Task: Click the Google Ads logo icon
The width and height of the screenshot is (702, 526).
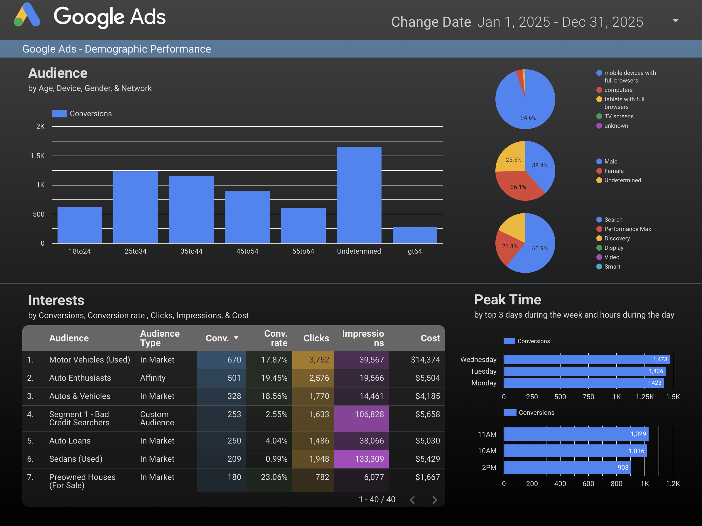Action: point(27,15)
